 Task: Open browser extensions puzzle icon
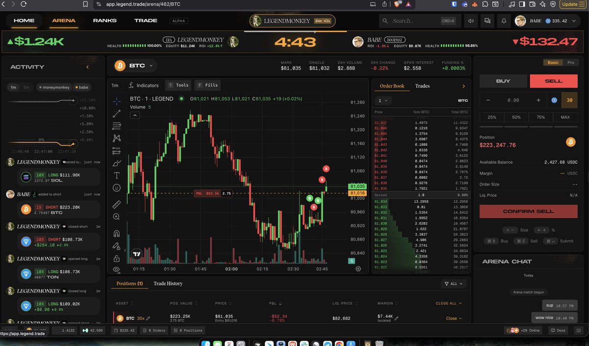[x=485, y=4]
